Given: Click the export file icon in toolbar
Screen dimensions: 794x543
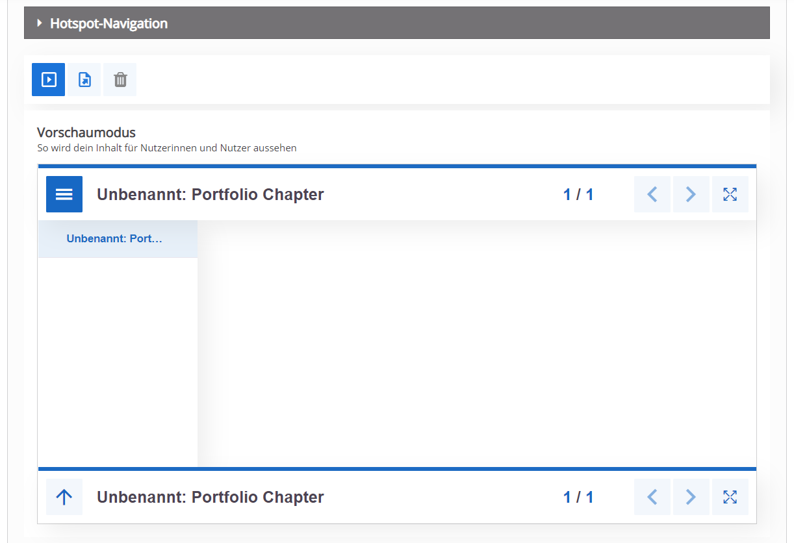Looking at the screenshot, I should [84, 79].
